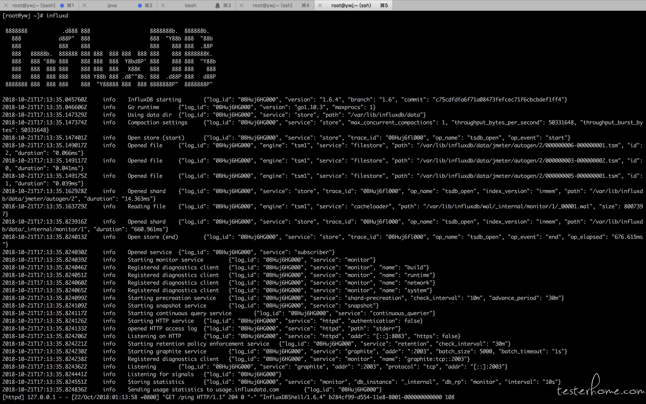
Task: Click usage.influxdata.com text in log
Action: [247, 390]
